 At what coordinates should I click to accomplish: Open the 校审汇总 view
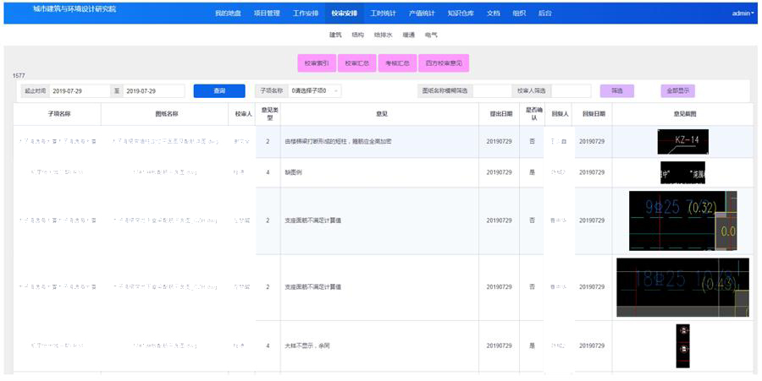pyautogui.click(x=356, y=63)
